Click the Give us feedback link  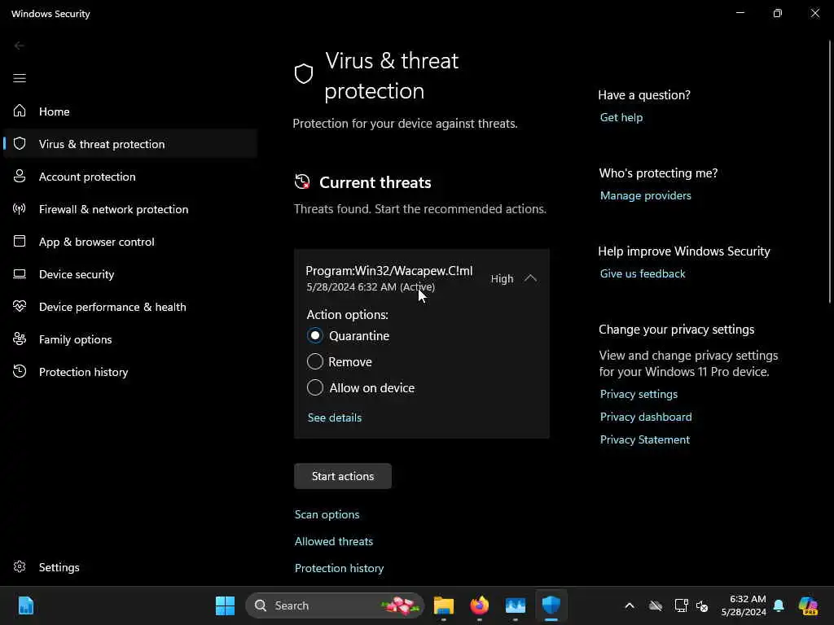click(x=643, y=273)
